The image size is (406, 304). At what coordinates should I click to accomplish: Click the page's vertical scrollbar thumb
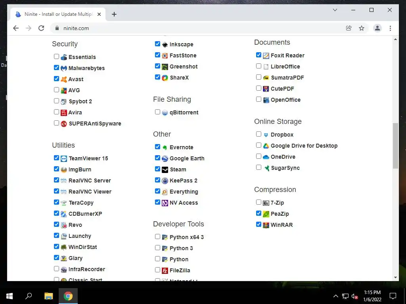(395, 146)
